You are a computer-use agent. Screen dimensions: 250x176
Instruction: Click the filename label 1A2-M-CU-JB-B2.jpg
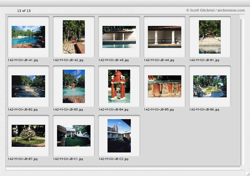pos(23,110)
